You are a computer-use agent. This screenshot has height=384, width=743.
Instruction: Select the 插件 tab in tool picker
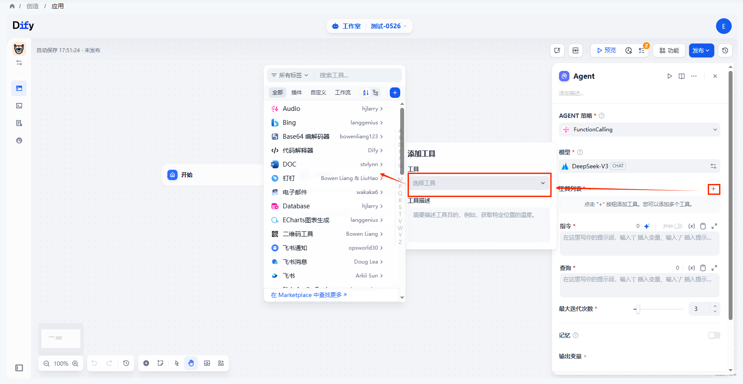point(297,93)
